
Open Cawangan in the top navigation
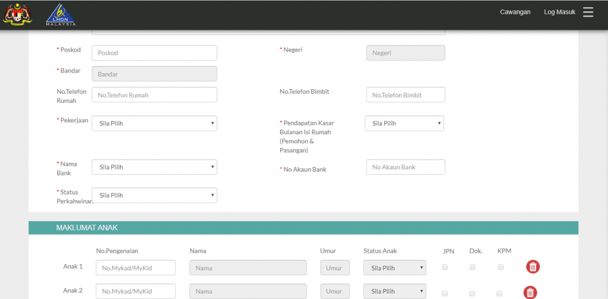tap(515, 12)
